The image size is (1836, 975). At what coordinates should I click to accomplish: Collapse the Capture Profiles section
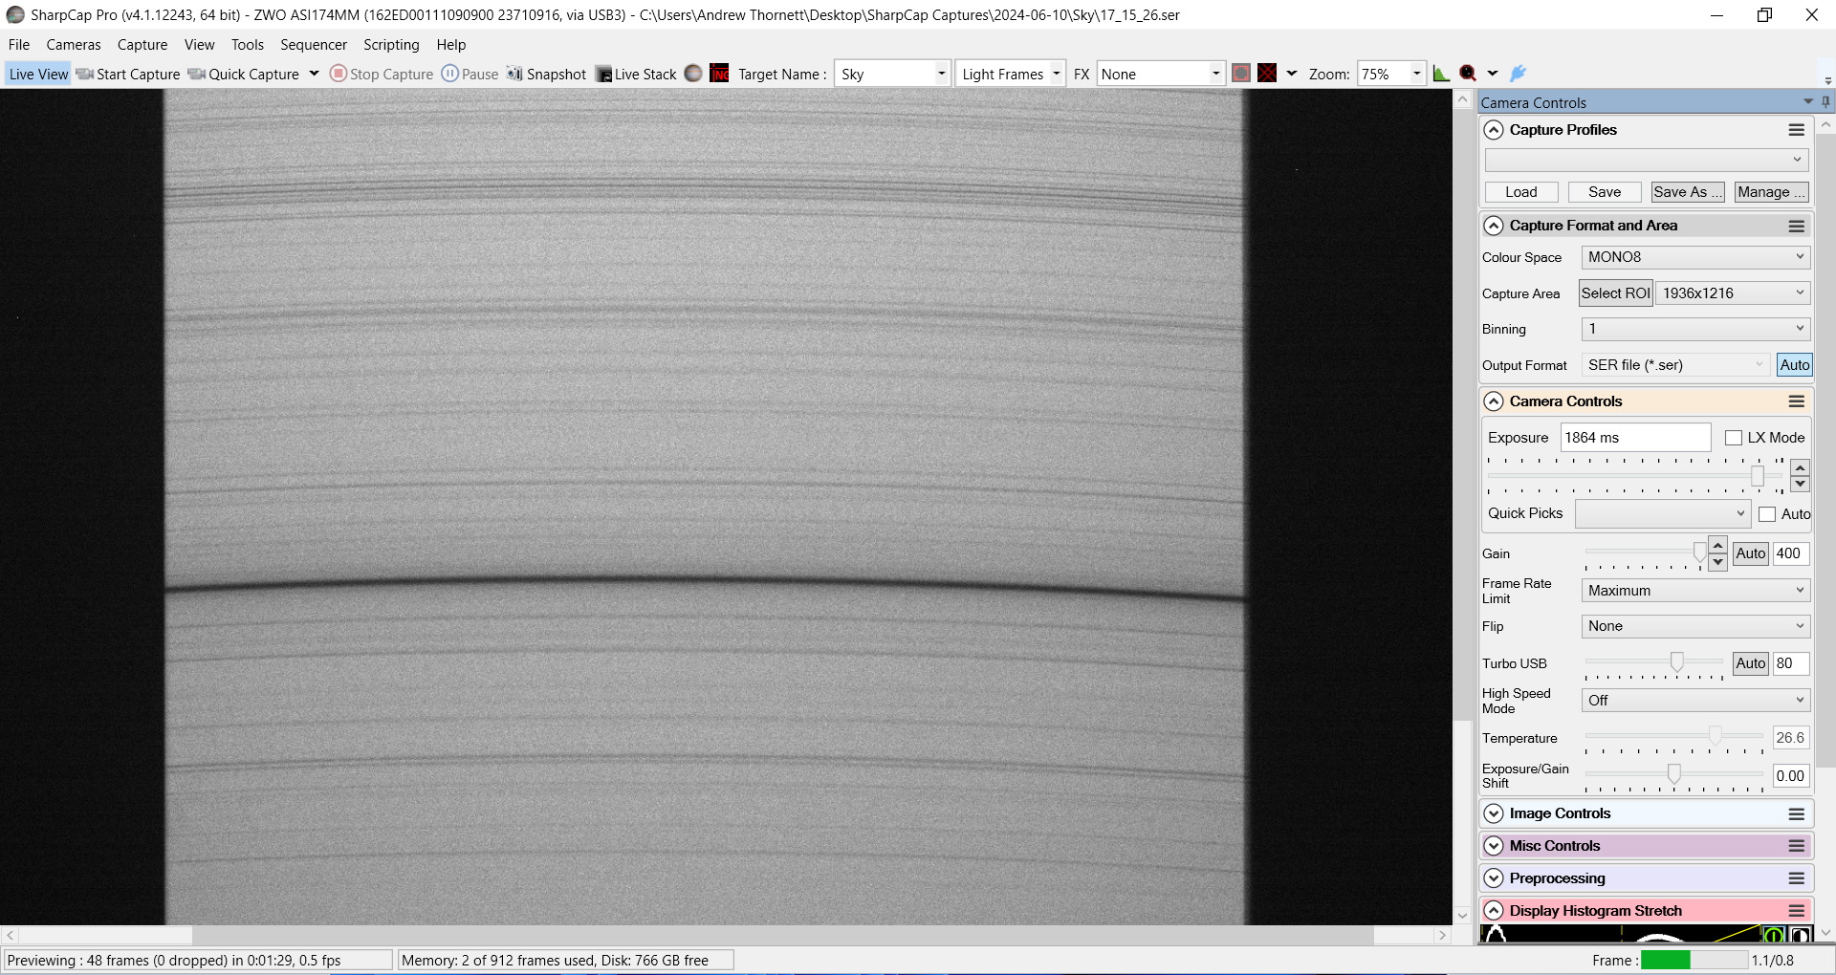1494,129
